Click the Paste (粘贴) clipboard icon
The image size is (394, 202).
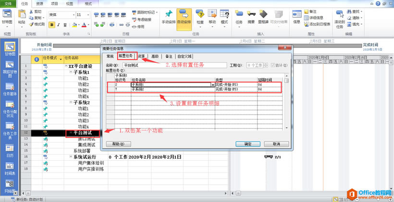click(22, 14)
